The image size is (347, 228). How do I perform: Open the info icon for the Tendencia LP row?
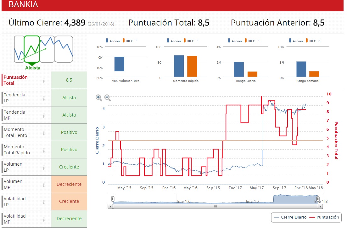(x=44, y=98)
